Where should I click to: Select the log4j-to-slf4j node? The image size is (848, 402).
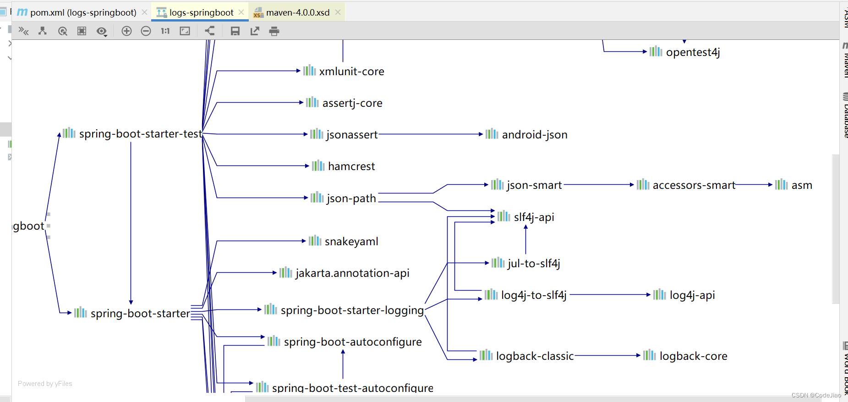(526, 295)
